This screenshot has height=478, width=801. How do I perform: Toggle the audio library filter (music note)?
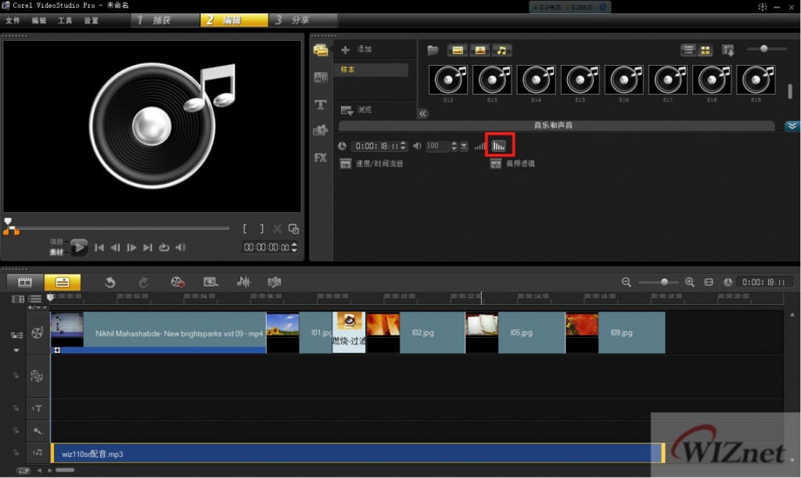click(501, 50)
